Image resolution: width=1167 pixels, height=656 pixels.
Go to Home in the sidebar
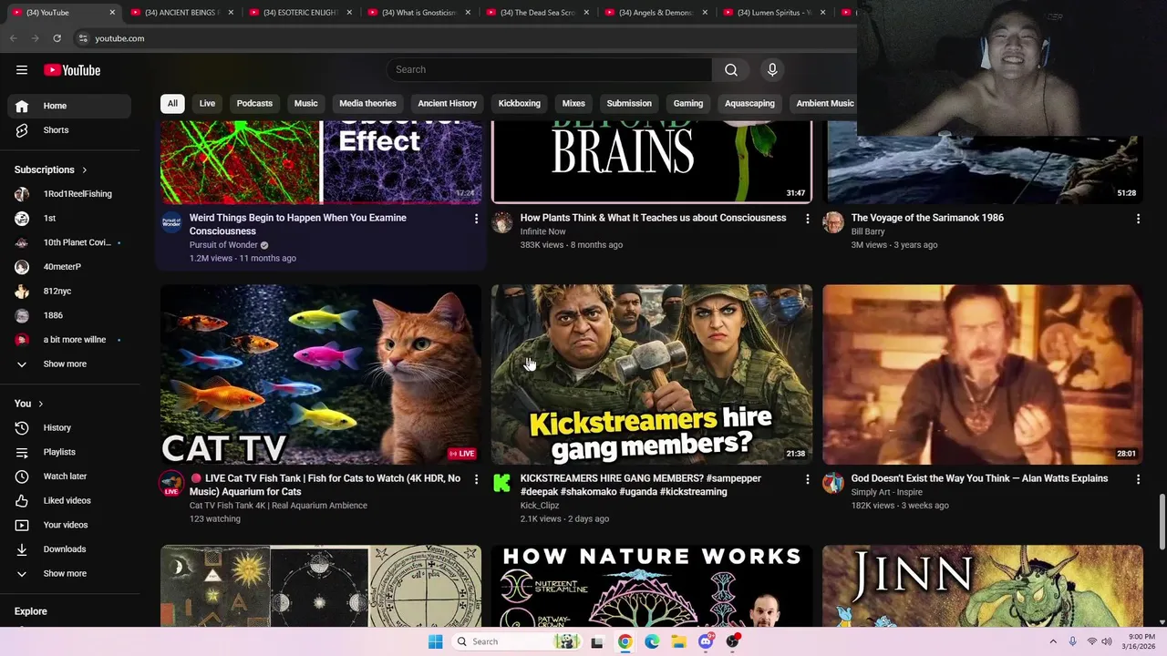click(x=69, y=106)
